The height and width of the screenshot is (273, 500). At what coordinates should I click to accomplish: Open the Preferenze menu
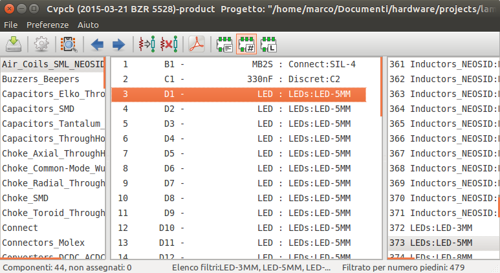click(x=47, y=25)
